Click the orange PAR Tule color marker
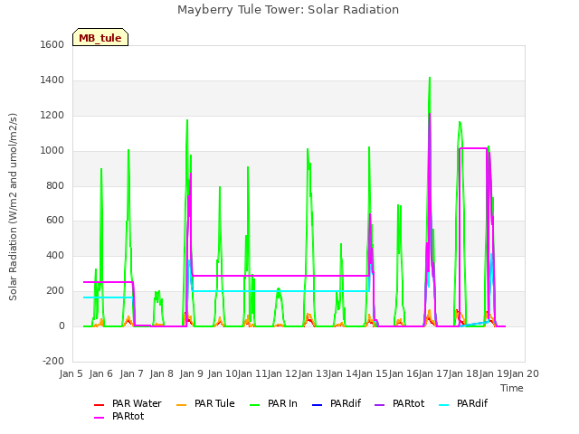 (x=181, y=405)
